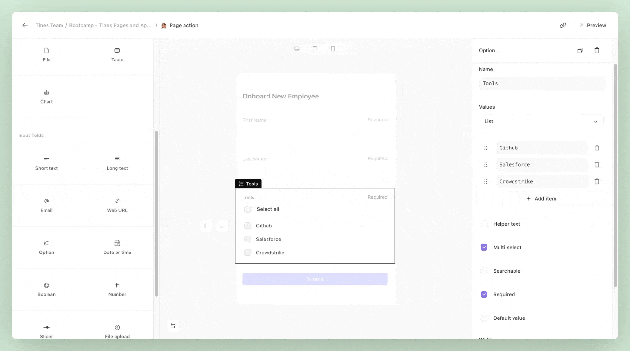Delete the Crowdstrike list item
The height and width of the screenshot is (351, 630).
pyautogui.click(x=597, y=182)
